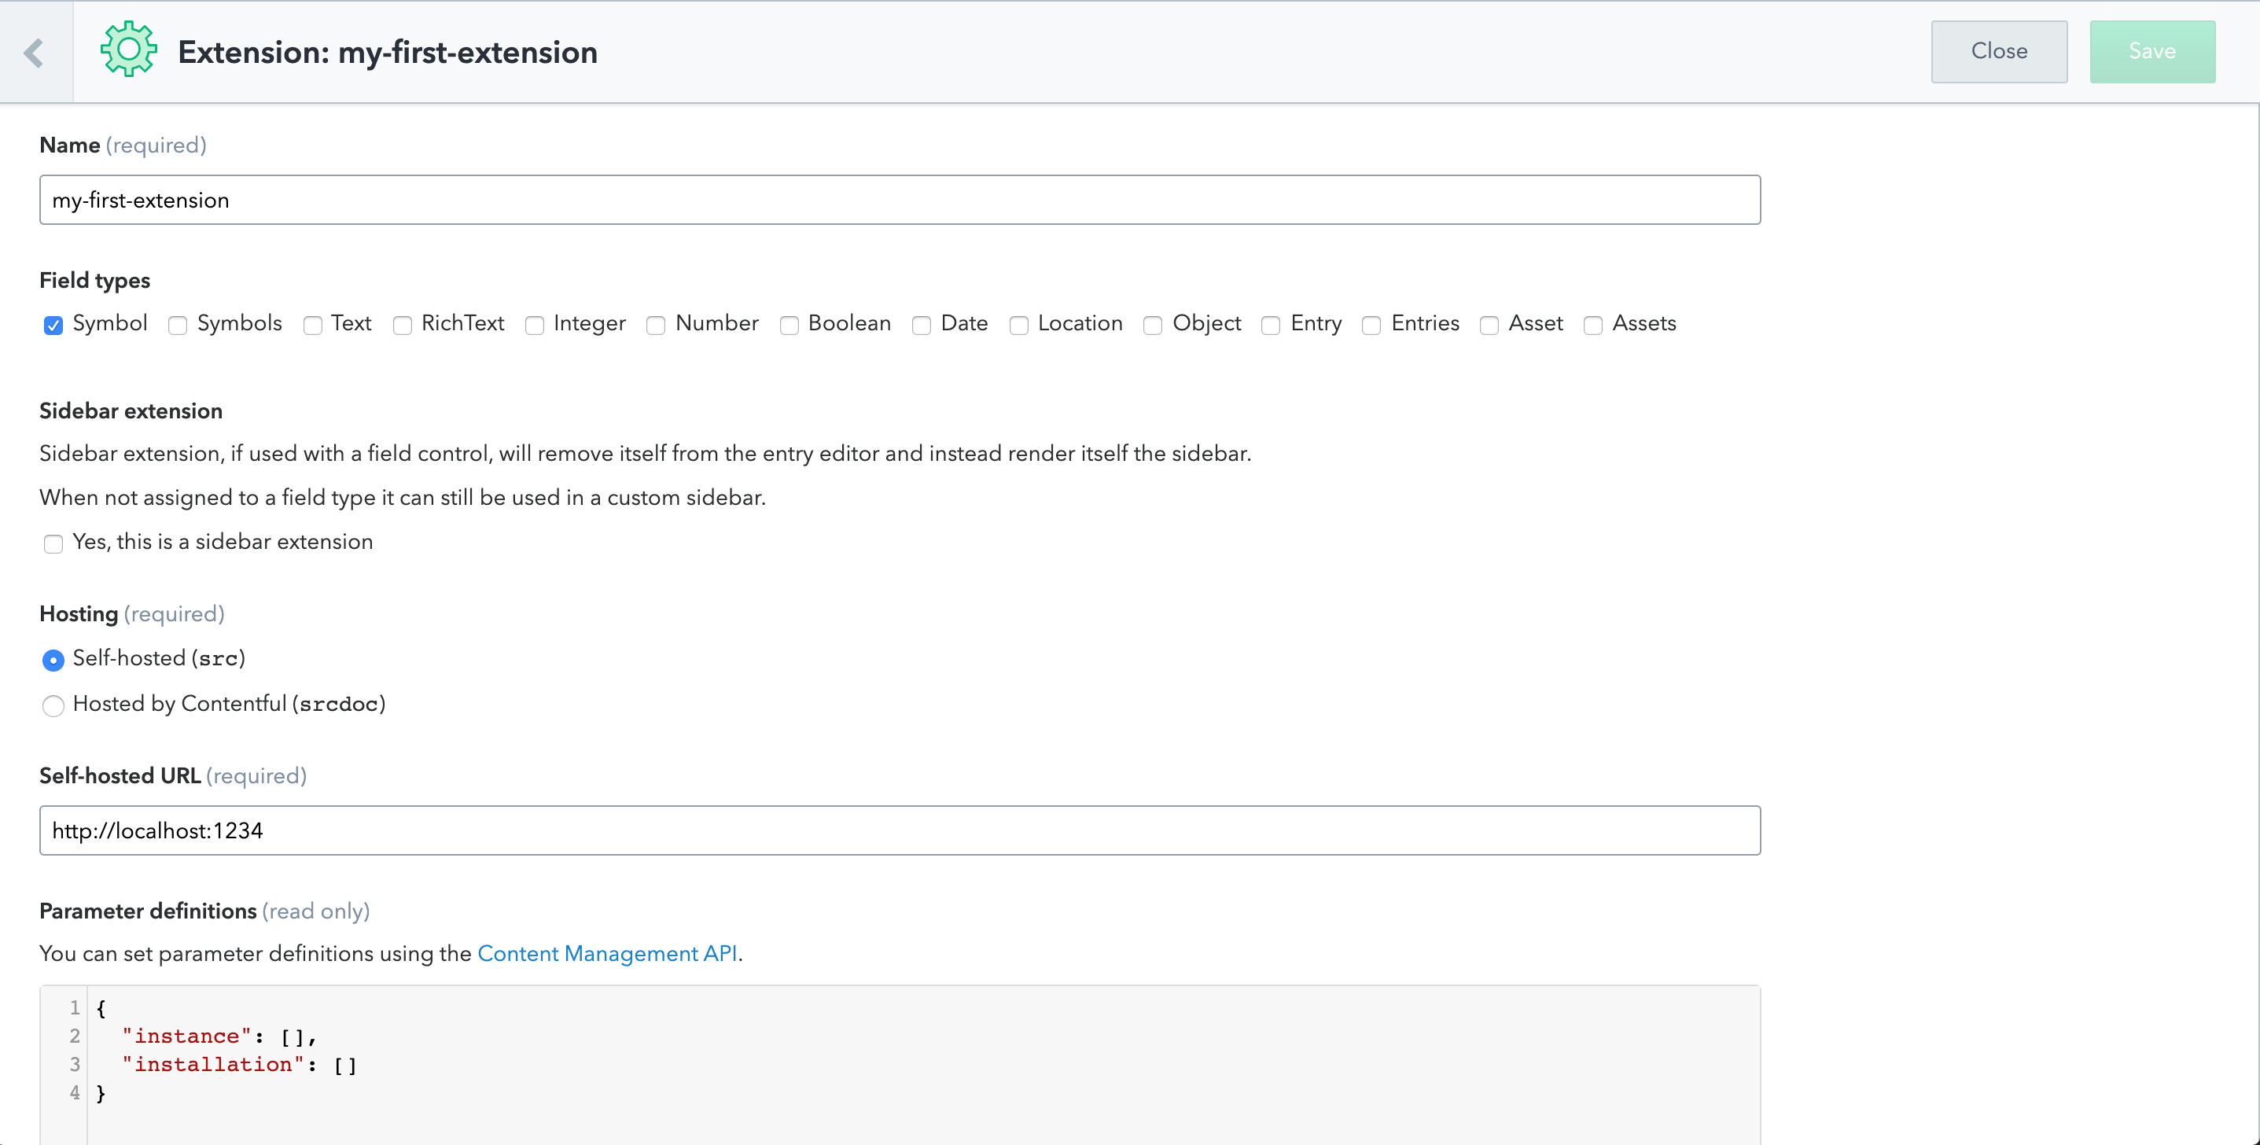The width and height of the screenshot is (2260, 1145).
Task: Enable the Integer field type
Action: point(534,326)
